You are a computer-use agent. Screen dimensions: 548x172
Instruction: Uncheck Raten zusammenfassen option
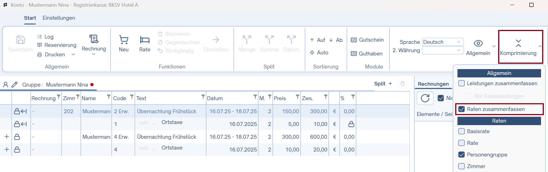click(x=462, y=109)
